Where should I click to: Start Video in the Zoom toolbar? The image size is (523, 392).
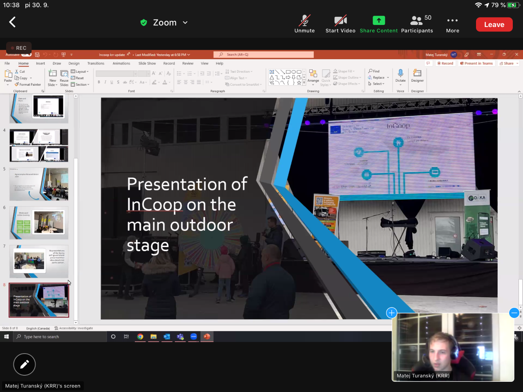(x=340, y=24)
